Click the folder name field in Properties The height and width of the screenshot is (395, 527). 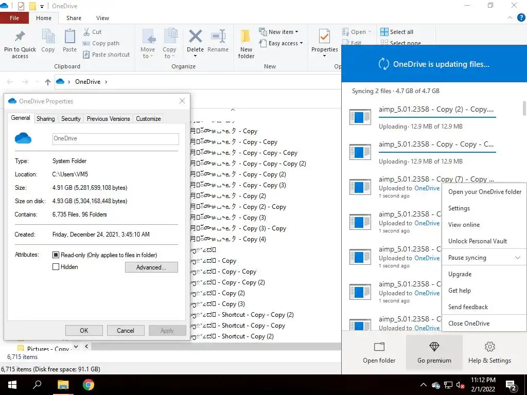tap(116, 139)
